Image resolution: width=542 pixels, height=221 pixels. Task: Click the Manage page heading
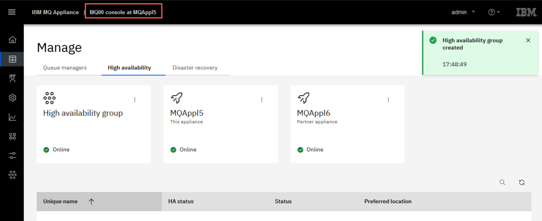[60, 47]
